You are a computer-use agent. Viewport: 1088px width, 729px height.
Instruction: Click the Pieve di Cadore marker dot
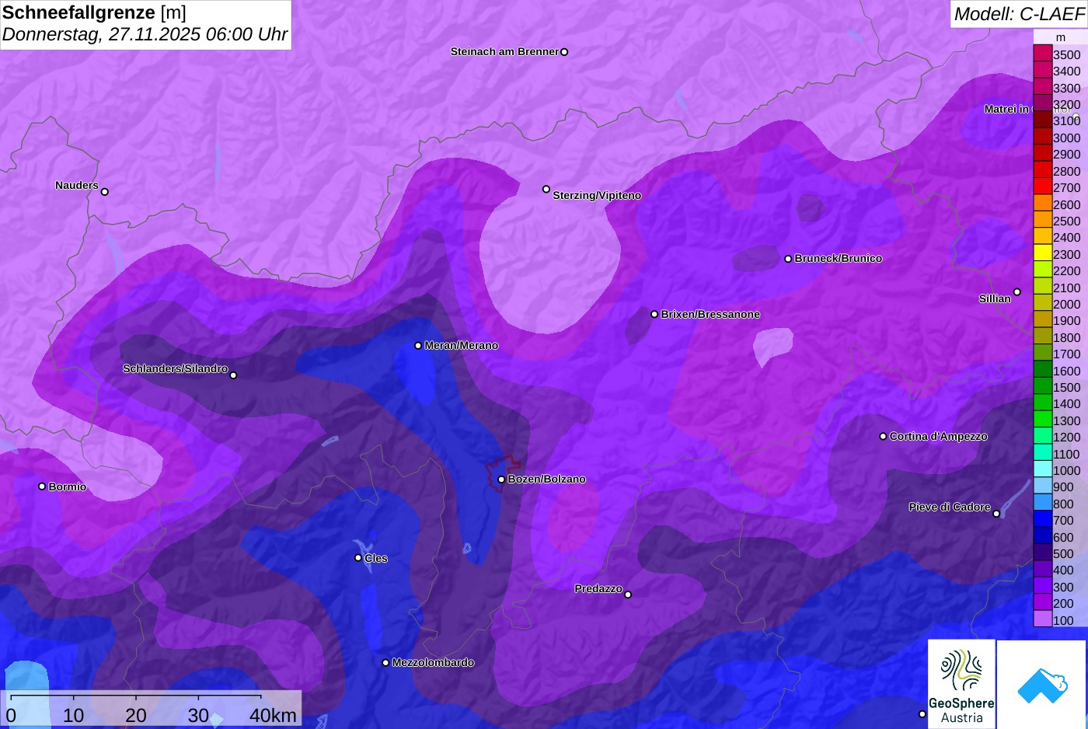pyautogui.click(x=996, y=514)
